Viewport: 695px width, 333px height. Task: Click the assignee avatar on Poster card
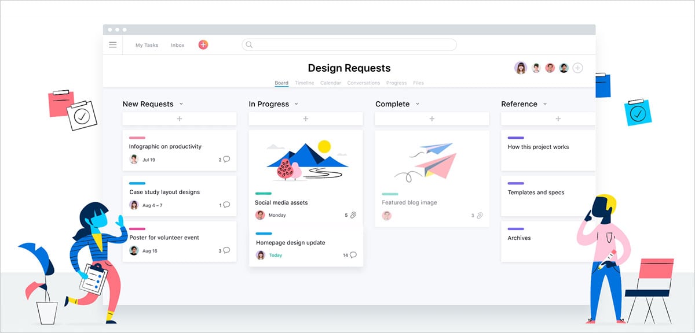pos(134,250)
